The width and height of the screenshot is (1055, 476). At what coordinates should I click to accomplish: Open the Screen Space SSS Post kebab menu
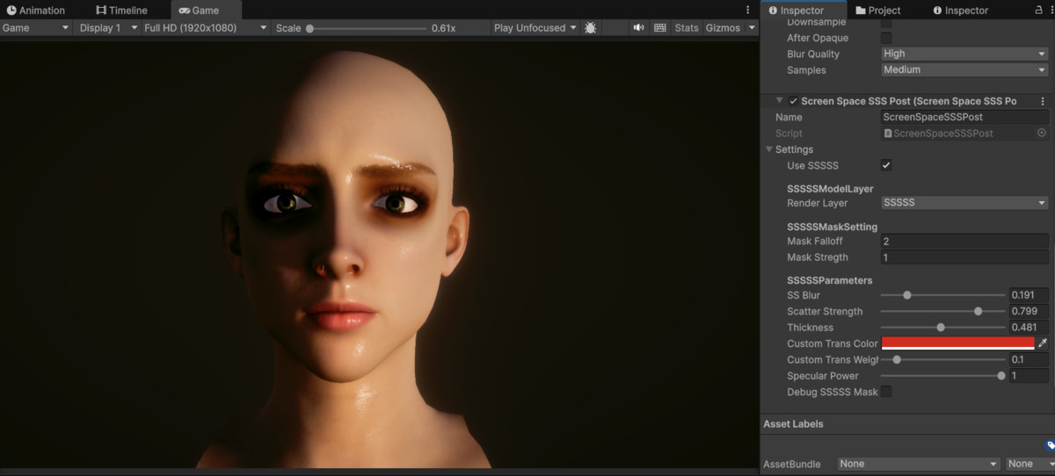pyautogui.click(x=1043, y=101)
